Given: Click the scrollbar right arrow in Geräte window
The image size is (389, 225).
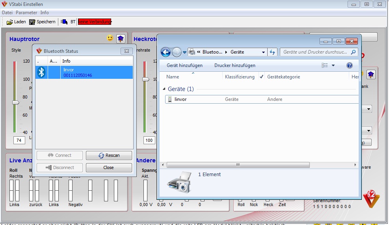Looking at the screenshot, I should [x=355, y=165].
